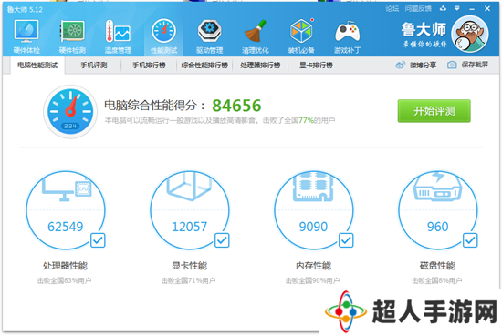Click the 处理器性能 label

pyautogui.click(x=66, y=266)
